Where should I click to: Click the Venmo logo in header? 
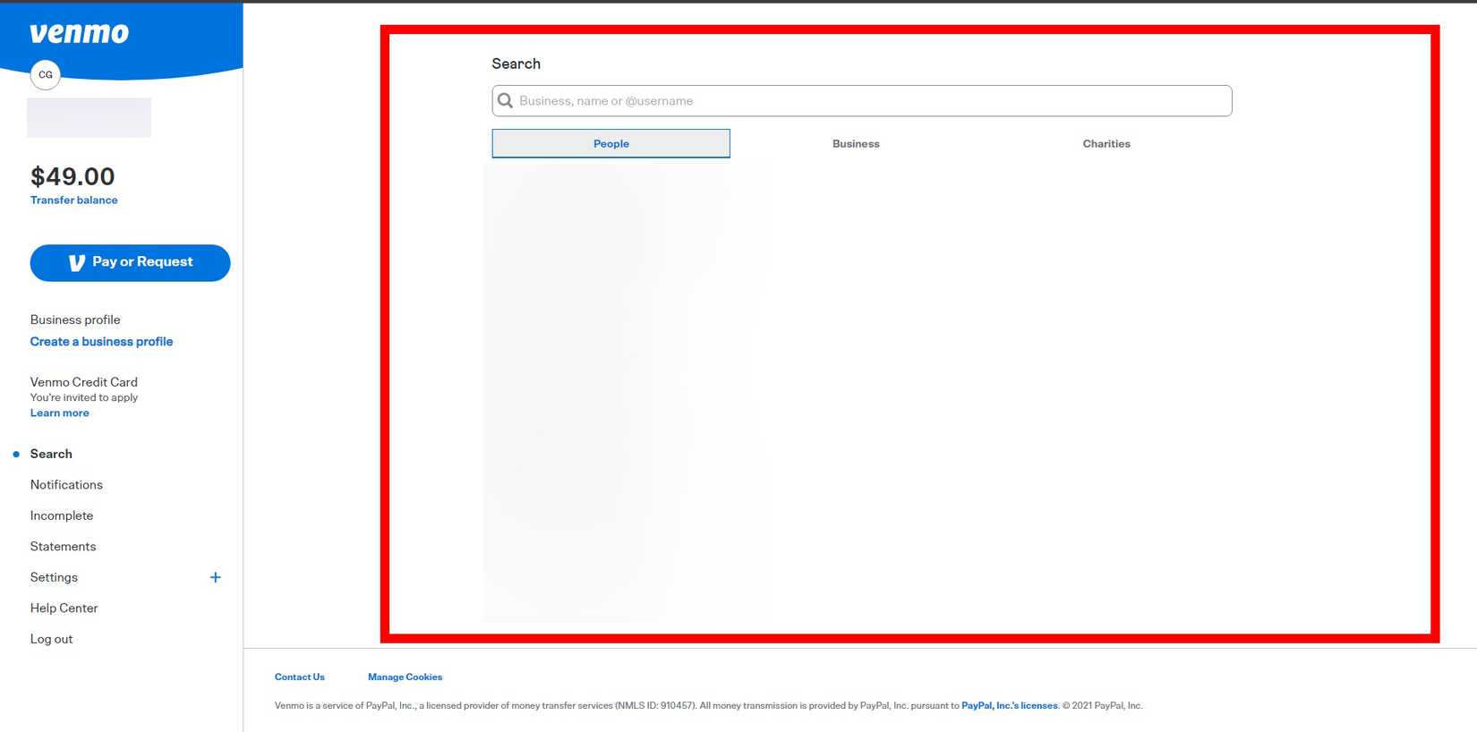point(79,33)
